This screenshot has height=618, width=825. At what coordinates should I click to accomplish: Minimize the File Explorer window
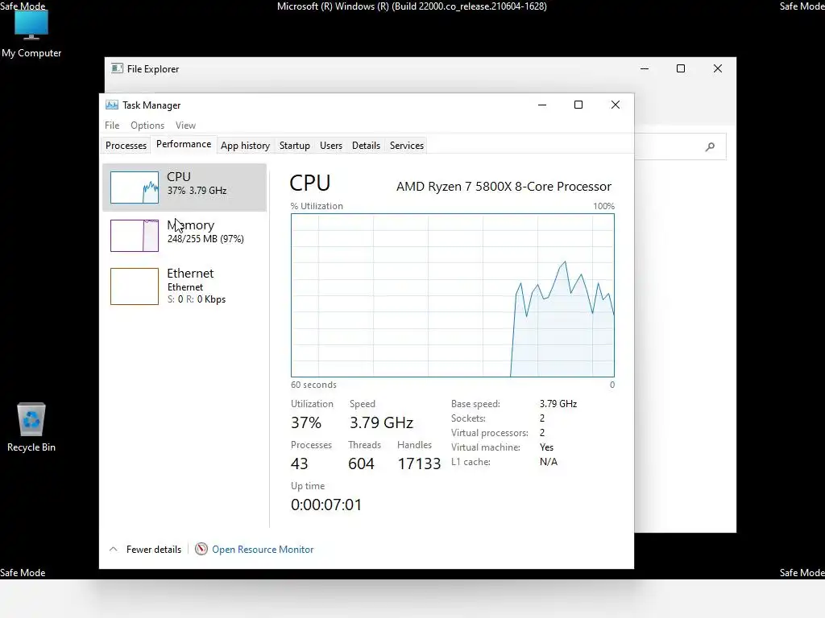click(x=645, y=69)
